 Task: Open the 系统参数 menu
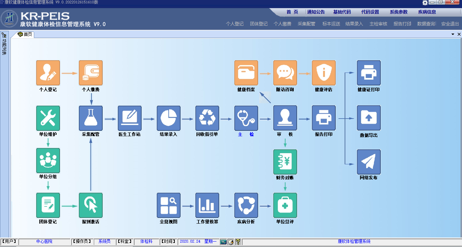398,12
